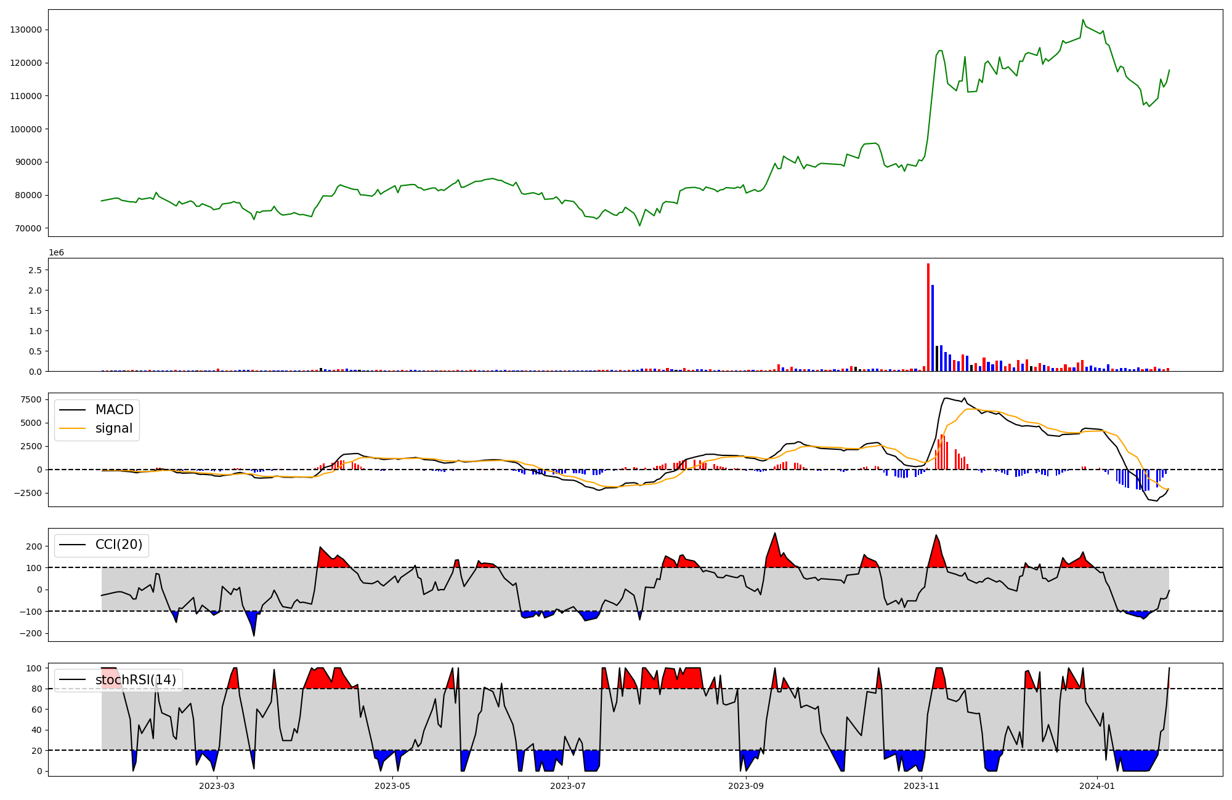1232x800 pixels.
Task: Click the -200 CCI axis tick label
Action: pyautogui.click(x=31, y=633)
